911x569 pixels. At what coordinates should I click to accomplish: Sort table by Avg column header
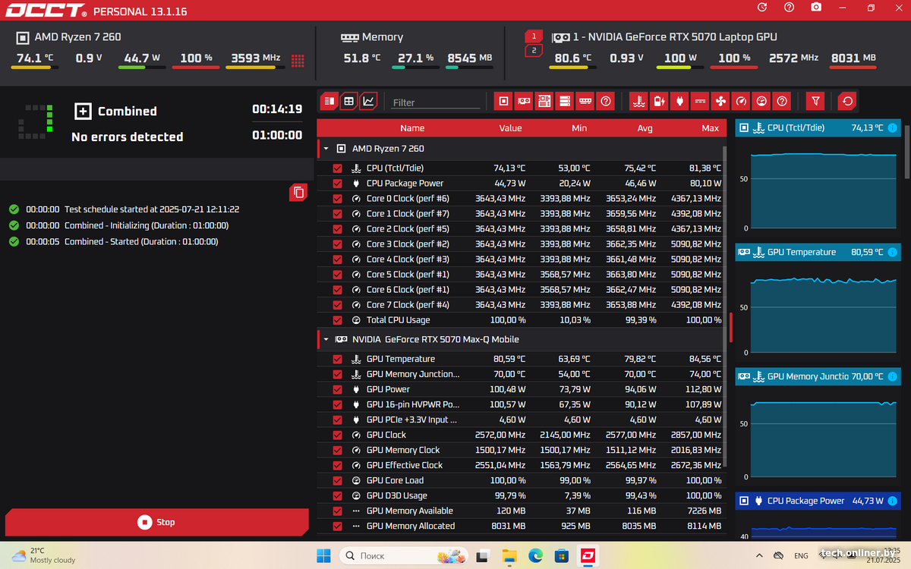[645, 128]
